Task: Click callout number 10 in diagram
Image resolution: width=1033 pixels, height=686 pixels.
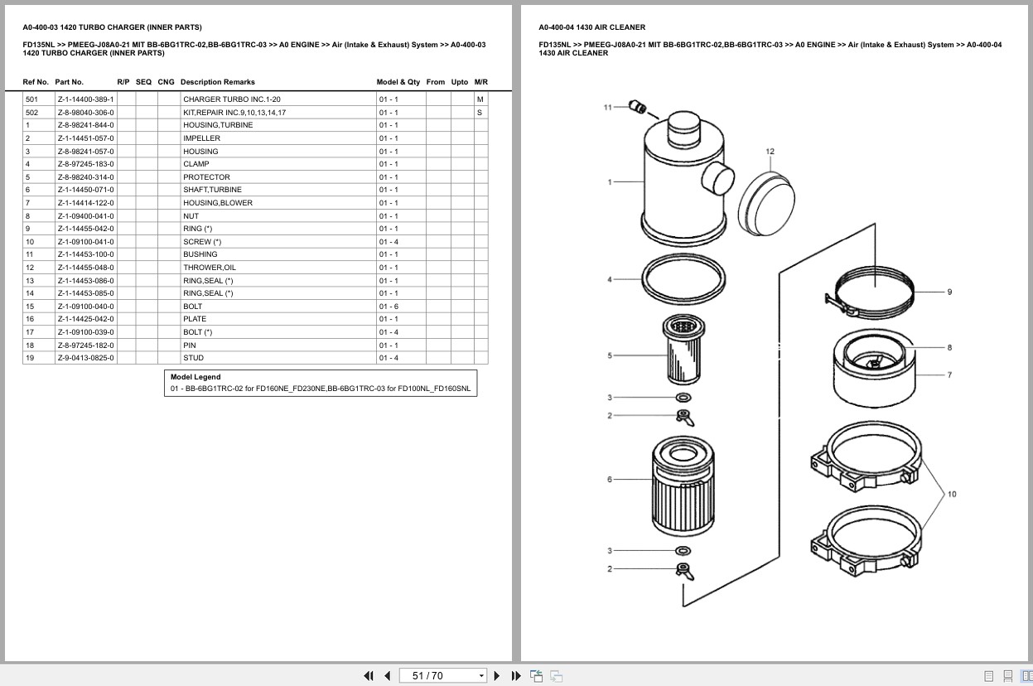Action: [x=952, y=494]
